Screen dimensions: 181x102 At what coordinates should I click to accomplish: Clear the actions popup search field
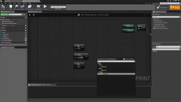[134, 61]
